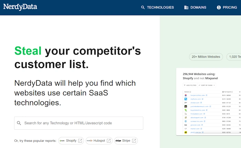This screenshot has width=241, height=148.
Task: Click the external-link icon on the Shopify chip
Action: tap(80, 141)
